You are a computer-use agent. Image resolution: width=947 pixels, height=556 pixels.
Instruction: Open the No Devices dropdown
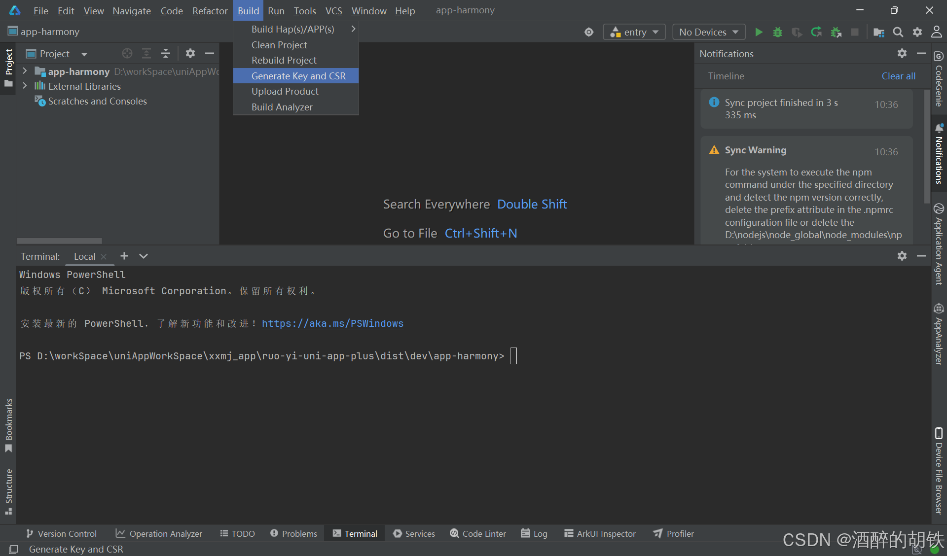pyautogui.click(x=708, y=33)
